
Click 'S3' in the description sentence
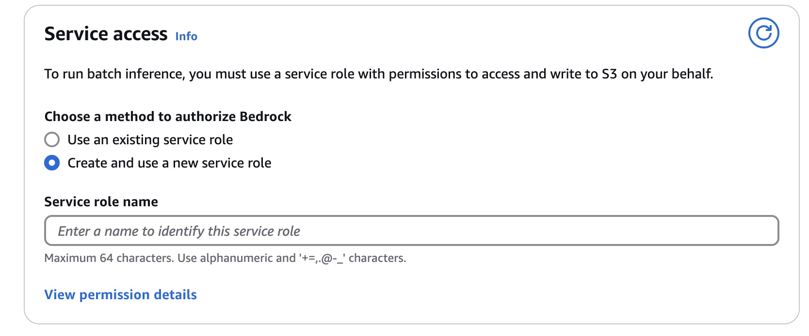click(609, 74)
